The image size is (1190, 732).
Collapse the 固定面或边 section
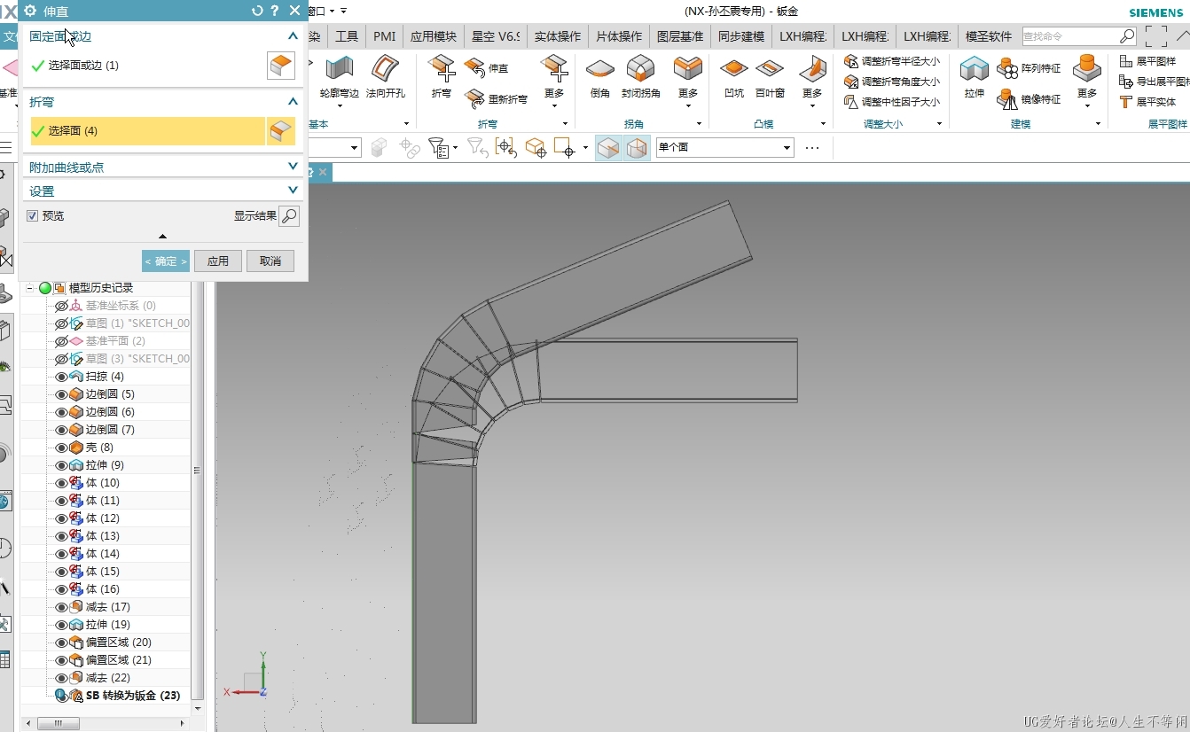(x=294, y=36)
